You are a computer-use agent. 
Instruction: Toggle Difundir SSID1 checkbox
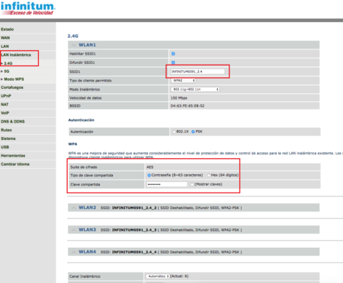[173, 62]
